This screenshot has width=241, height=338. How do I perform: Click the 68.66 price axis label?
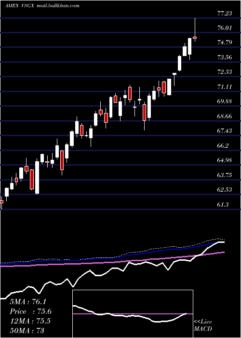225,116
